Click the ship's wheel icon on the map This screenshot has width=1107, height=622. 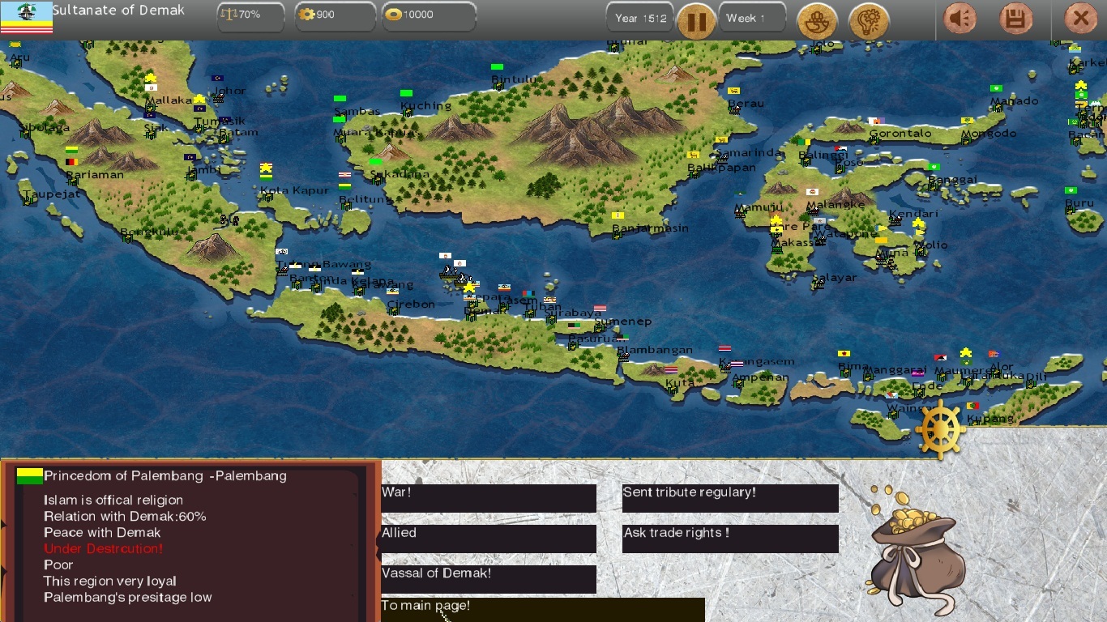[940, 428]
